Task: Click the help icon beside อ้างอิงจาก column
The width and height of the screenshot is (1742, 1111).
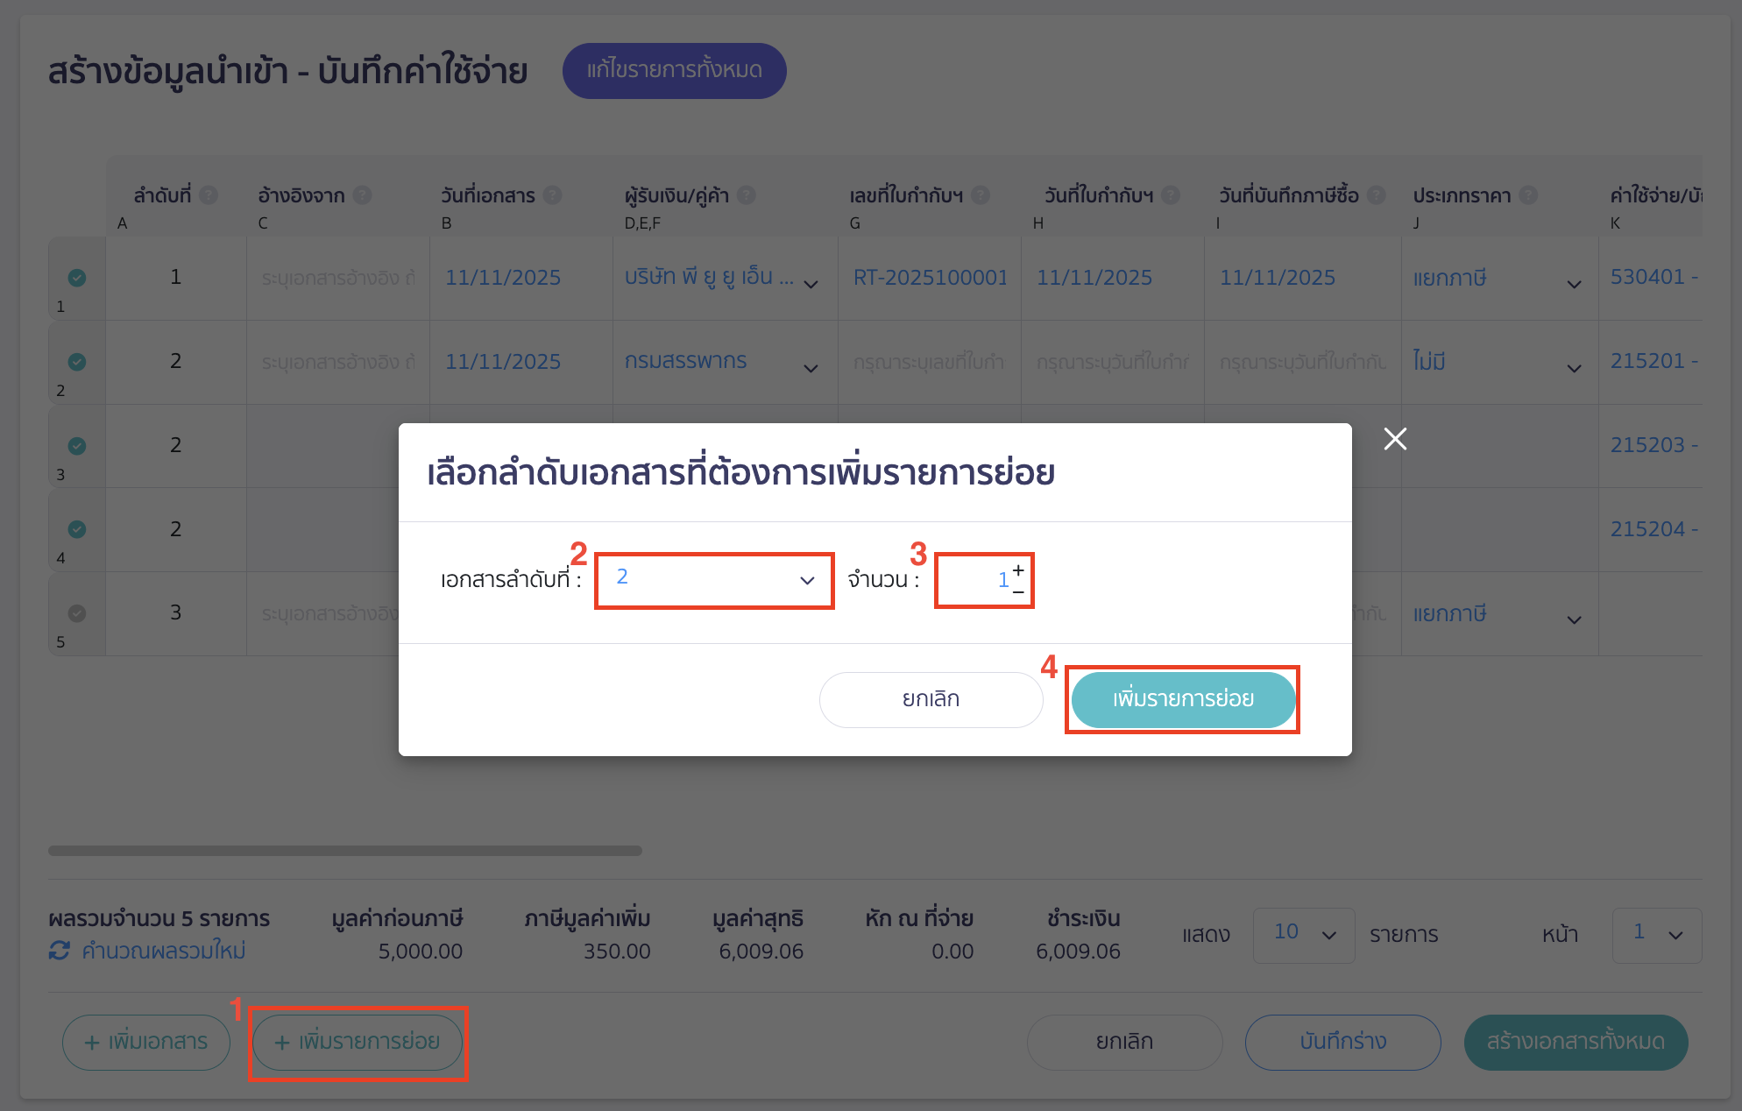Action: [364, 195]
